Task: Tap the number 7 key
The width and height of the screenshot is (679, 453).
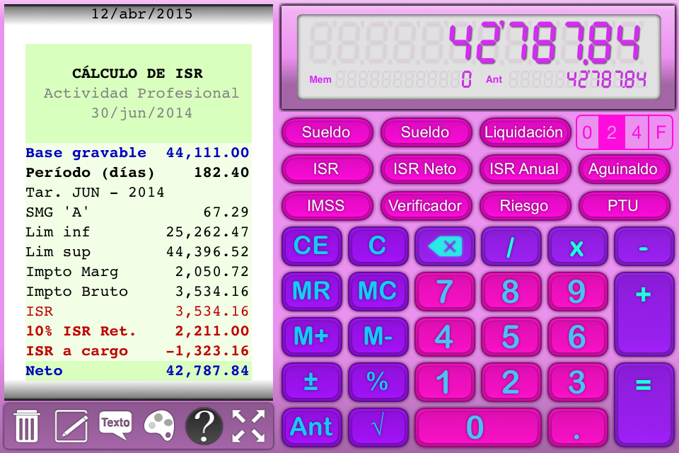Action: 444,292
